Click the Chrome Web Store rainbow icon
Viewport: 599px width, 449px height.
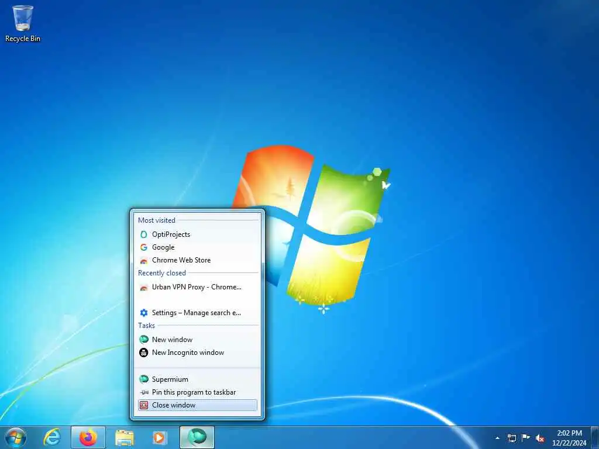tap(144, 261)
